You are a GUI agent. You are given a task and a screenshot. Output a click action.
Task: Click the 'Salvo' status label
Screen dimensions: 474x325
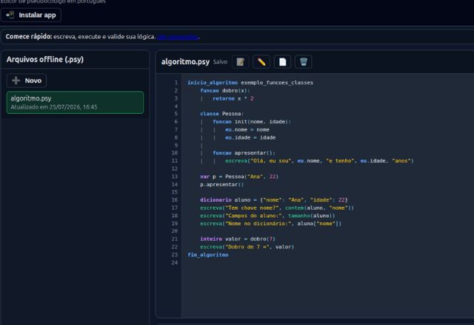click(220, 62)
